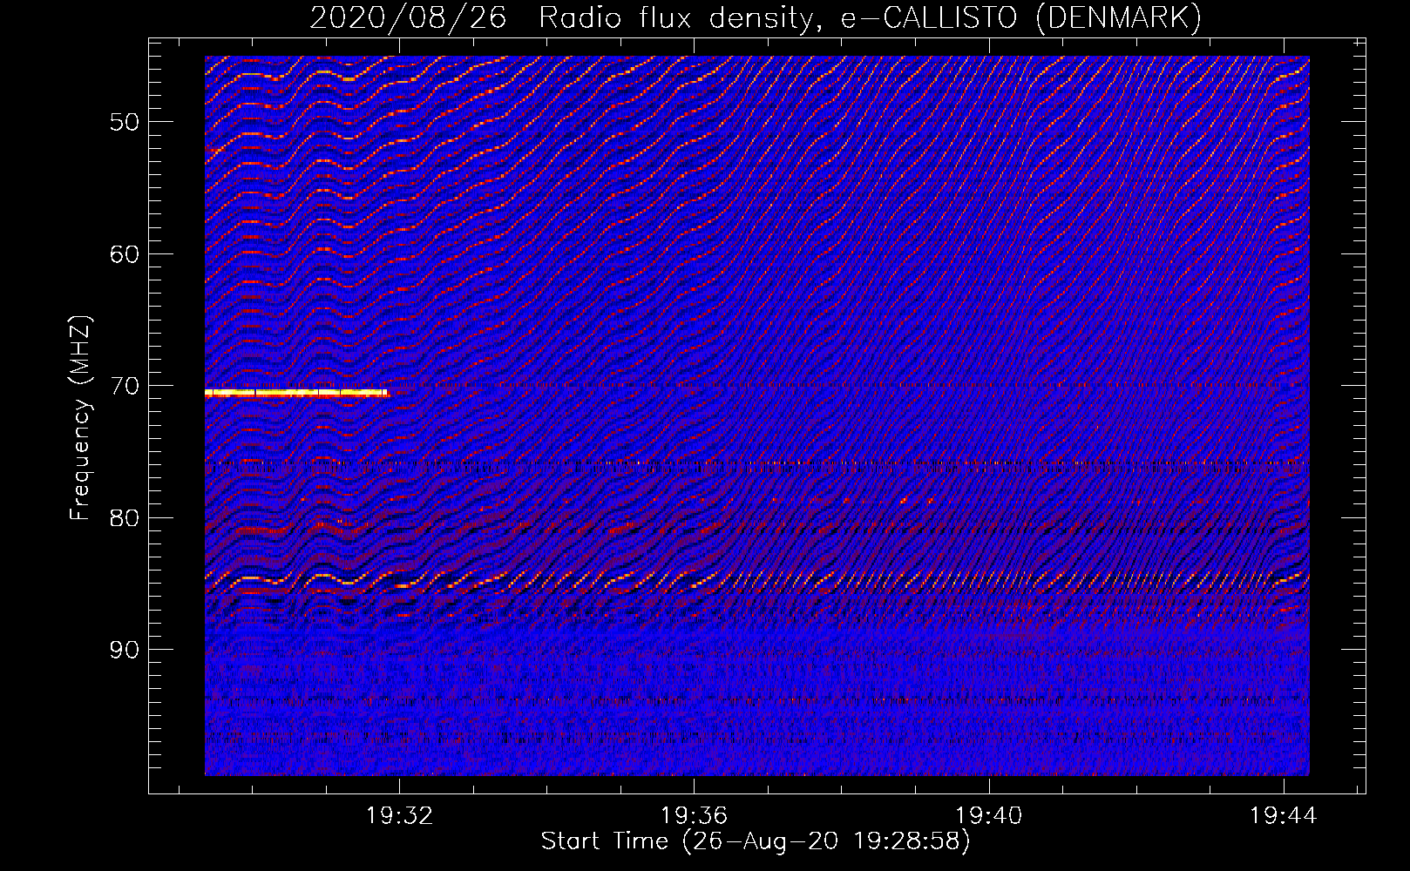Click the 'Start Time (26-Aug-20 19:28:58)' label
Viewport: 1410px width, 871px height.
pos(756,841)
